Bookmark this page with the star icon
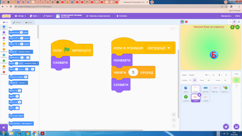Image resolution: width=242 pixels, height=136 pixels. click(x=226, y=6)
